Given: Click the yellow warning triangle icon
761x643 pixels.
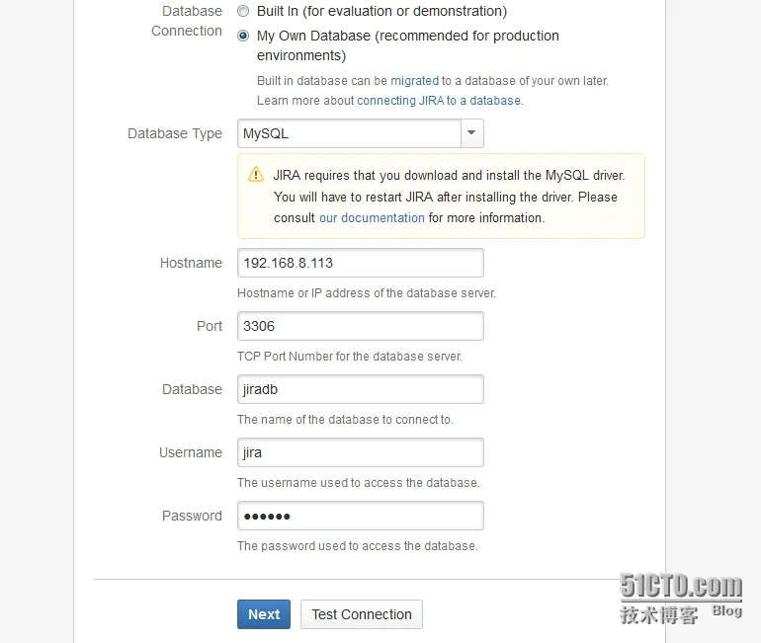Looking at the screenshot, I should pos(256,175).
